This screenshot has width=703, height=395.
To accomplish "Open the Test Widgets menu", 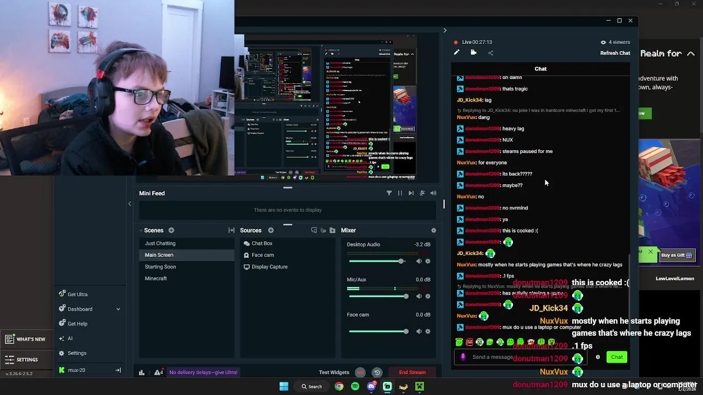I will click(x=334, y=373).
